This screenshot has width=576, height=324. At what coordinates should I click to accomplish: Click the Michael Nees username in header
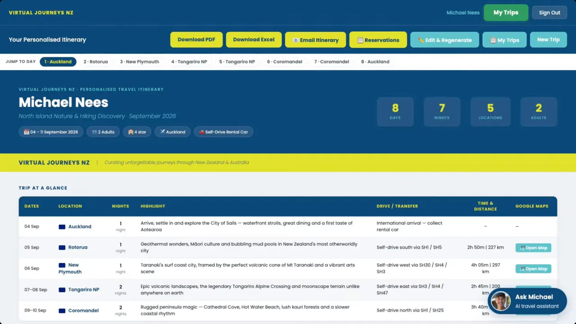[x=463, y=13]
